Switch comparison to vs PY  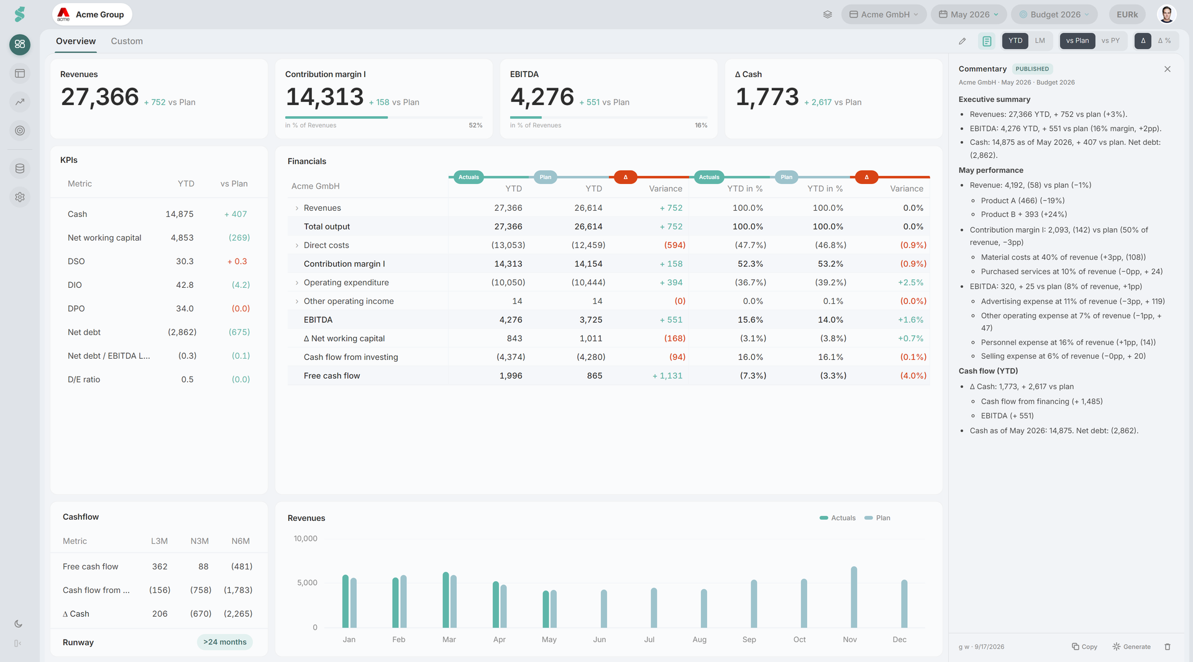(x=1110, y=41)
